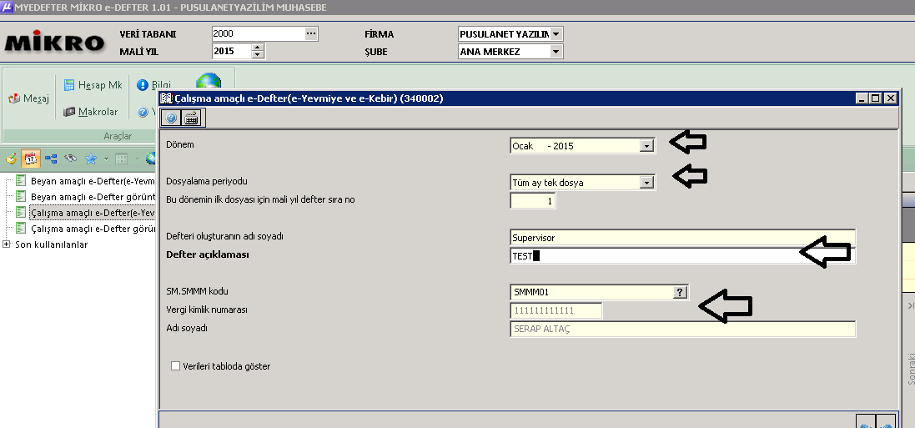The image size is (915, 428).
Task: Click the vertical Sonraki panel label
Action: [911, 369]
